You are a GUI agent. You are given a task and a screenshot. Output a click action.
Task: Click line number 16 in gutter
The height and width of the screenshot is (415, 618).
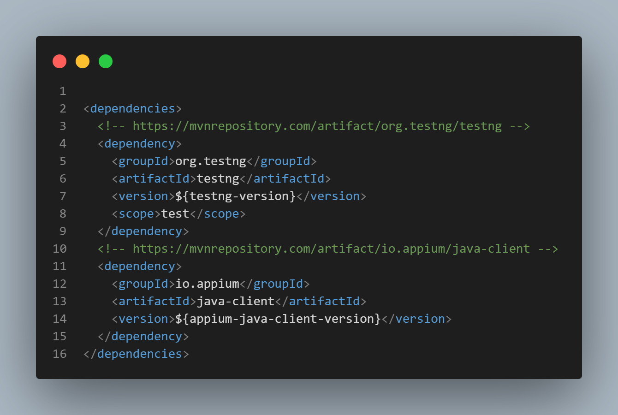59,354
